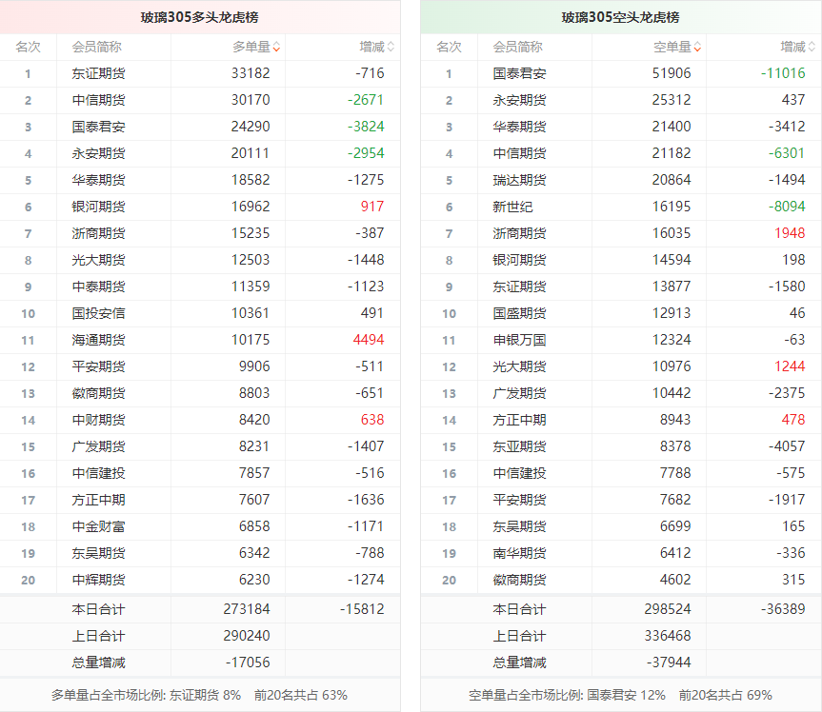
Task: Select 中辉期货 at rank 20 of long table
Action: click(x=98, y=580)
